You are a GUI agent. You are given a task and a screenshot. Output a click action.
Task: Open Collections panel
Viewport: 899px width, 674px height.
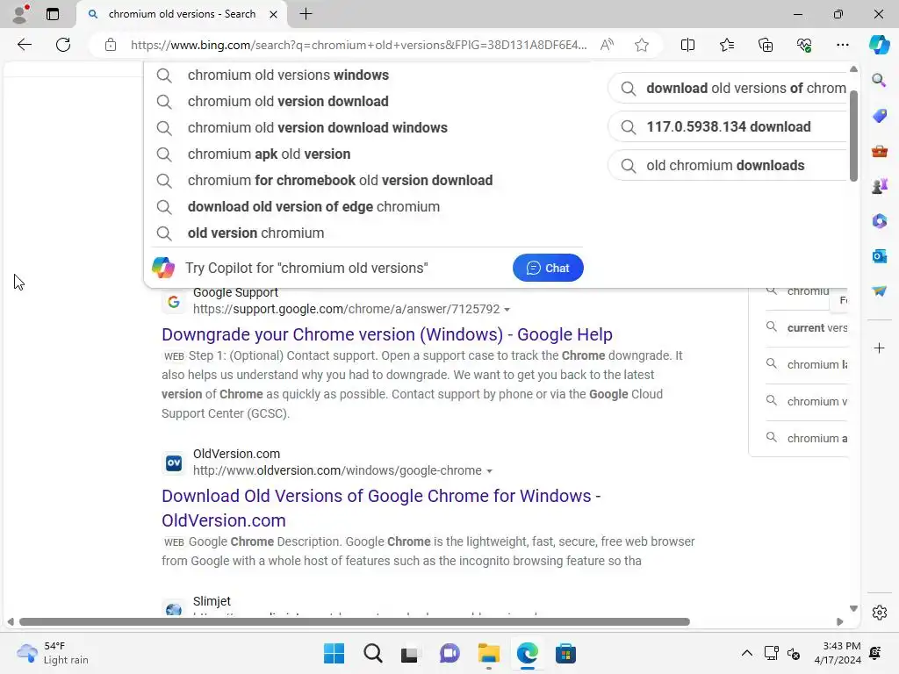766,45
